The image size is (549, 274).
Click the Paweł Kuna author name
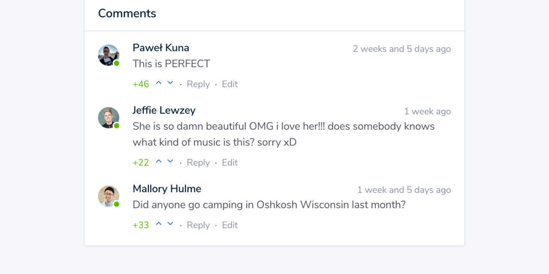[x=161, y=48]
